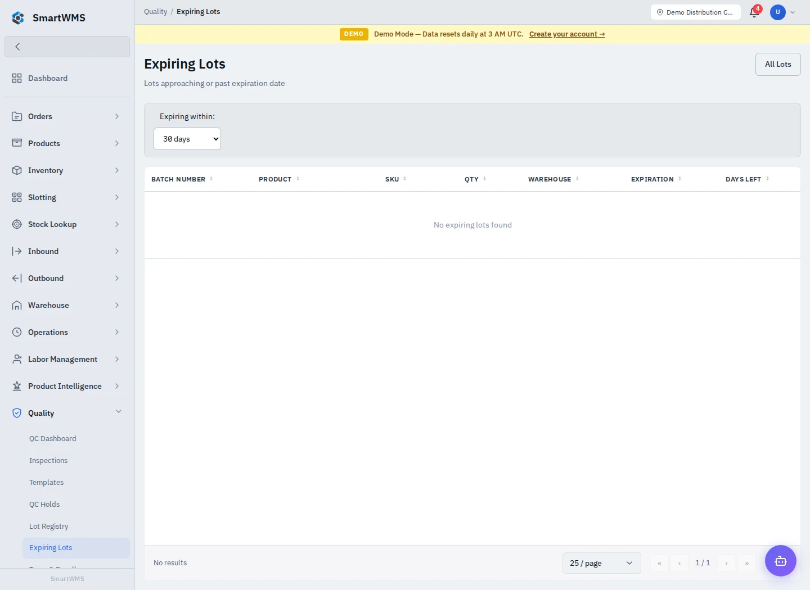Open the Dashboard grid icon
The width and height of the screenshot is (810, 590).
pos(17,78)
